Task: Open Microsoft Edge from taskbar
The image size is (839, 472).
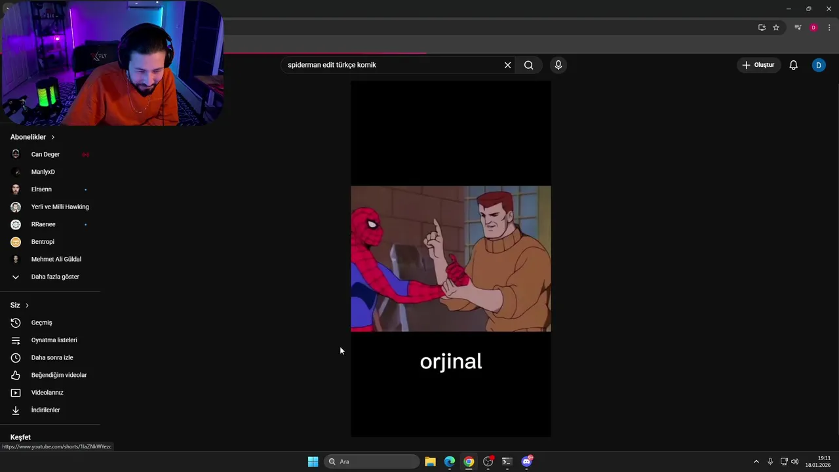Action: coord(450,462)
